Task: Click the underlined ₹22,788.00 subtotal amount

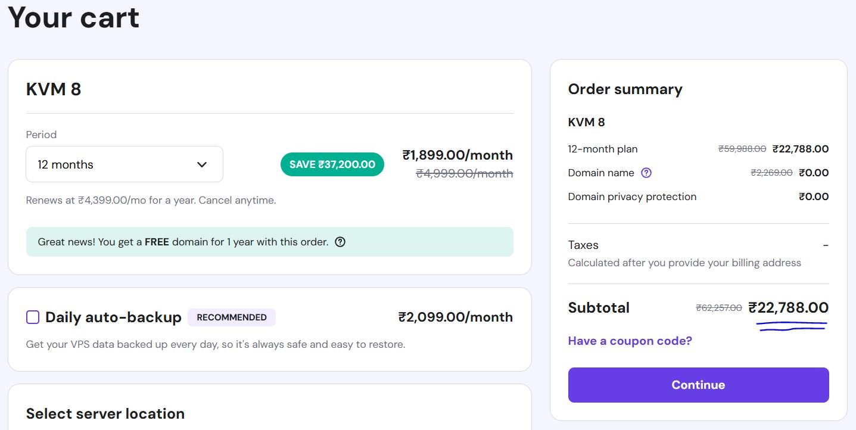Action: pyautogui.click(x=788, y=308)
